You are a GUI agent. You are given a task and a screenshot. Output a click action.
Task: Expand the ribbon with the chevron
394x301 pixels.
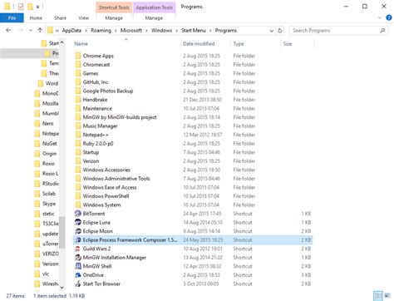(379, 17)
